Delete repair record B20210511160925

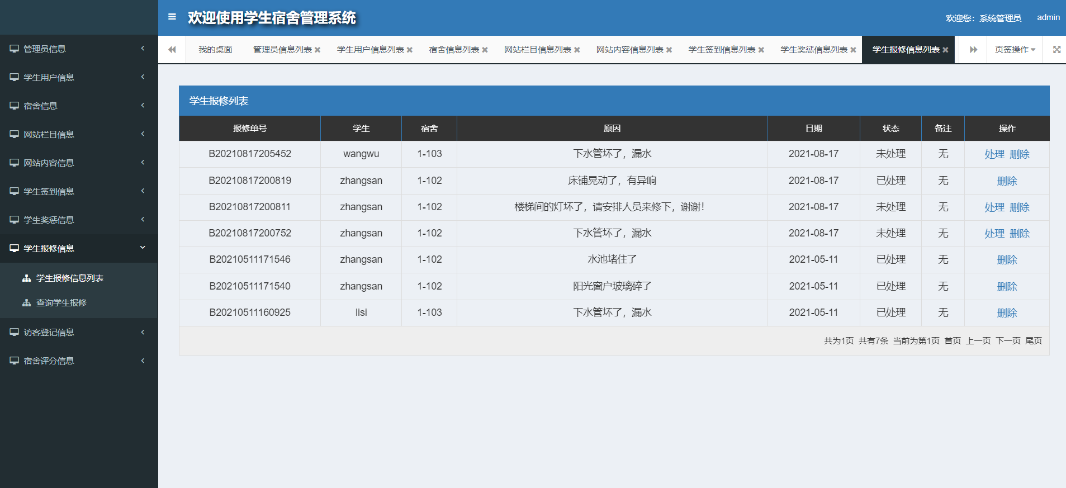(x=1007, y=313)
